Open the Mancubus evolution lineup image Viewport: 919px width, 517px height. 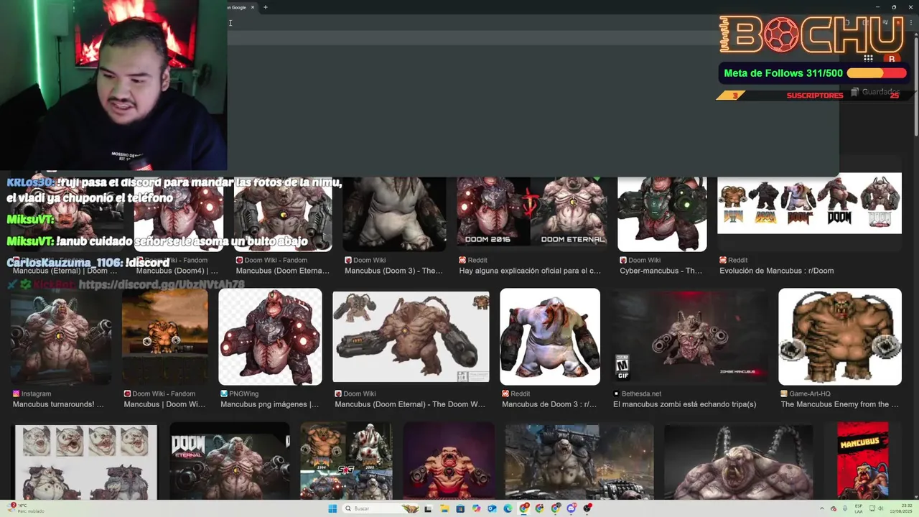[809, 203]
